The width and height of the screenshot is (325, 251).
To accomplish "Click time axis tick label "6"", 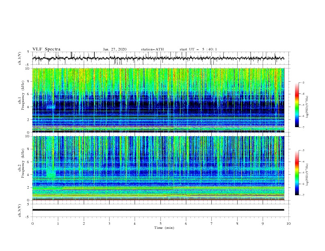I will [186, 224].
